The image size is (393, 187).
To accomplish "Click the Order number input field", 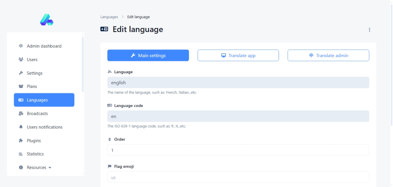I will tap(238, 150).
